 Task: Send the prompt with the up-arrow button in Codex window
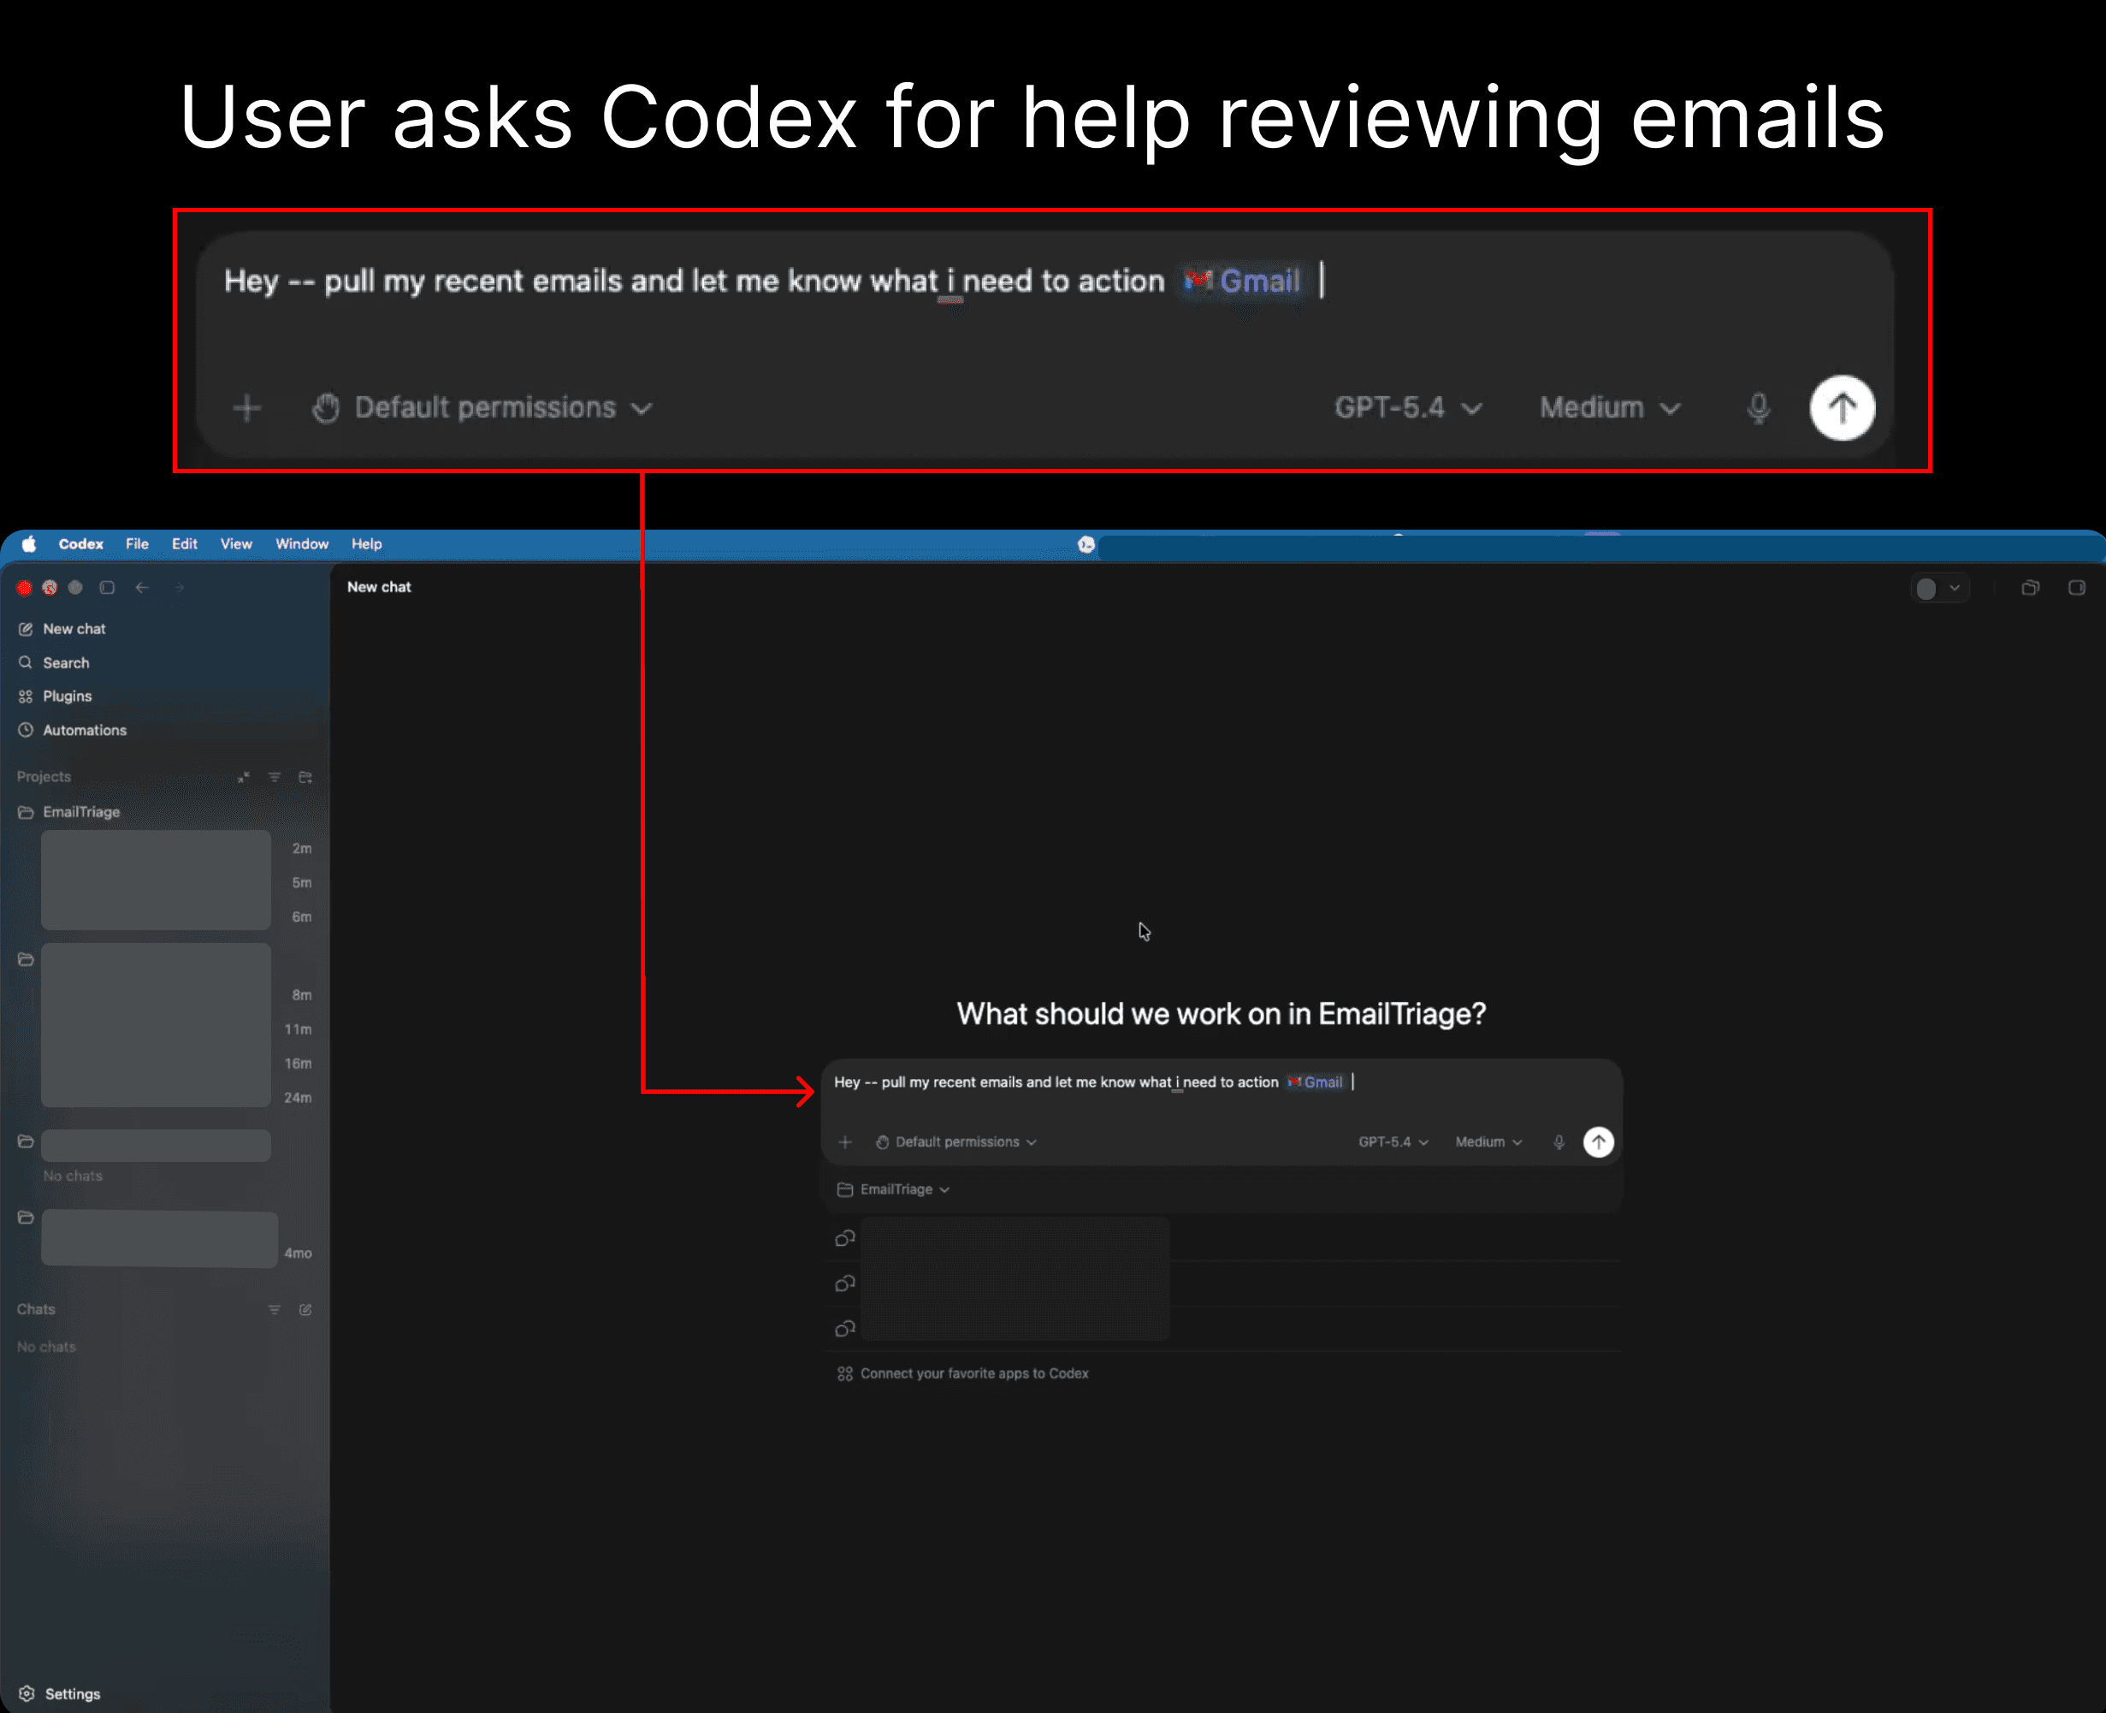(x=1598, y=1141)
